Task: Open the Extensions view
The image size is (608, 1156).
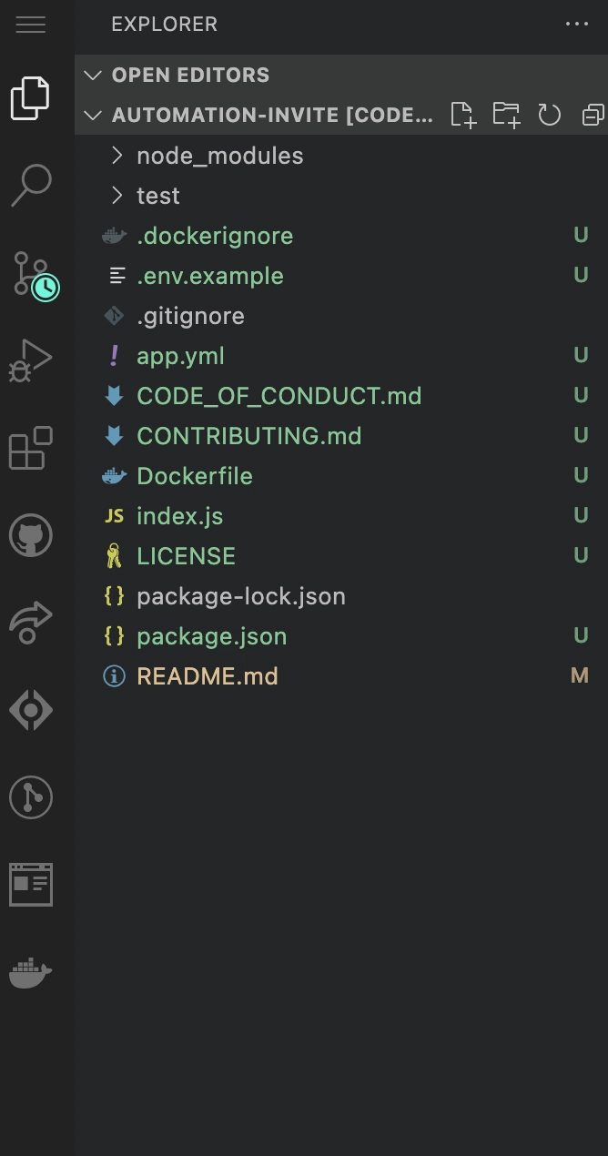Action: tap(31, 448)
